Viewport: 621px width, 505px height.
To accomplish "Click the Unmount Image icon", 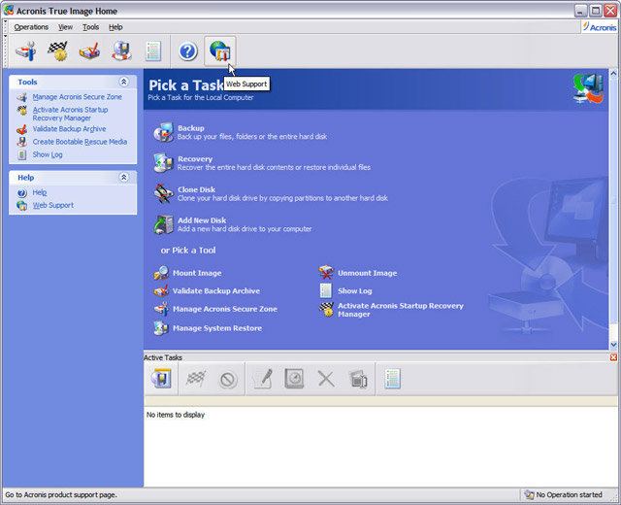I will pos(326,273).
